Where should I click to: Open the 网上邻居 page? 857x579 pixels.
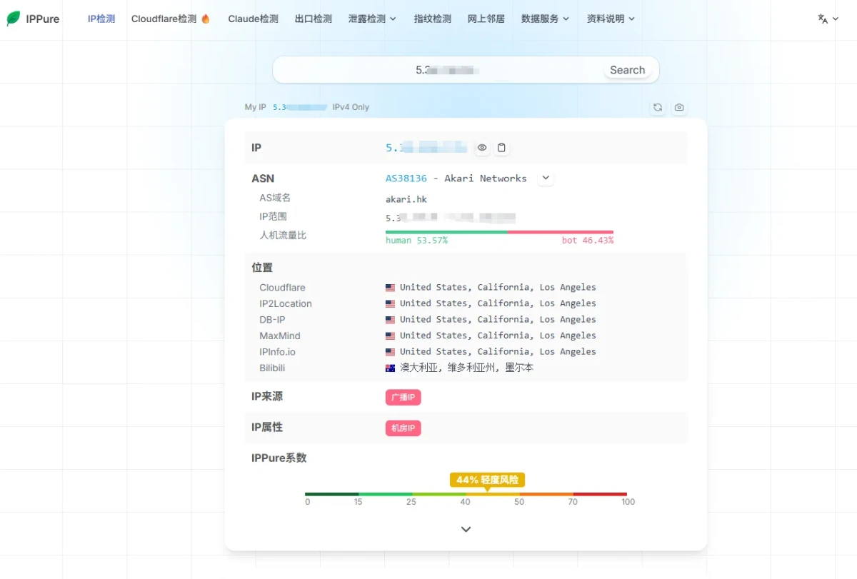tap(486, 19)
